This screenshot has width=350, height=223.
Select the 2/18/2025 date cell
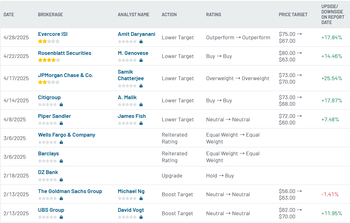[16, 176]
